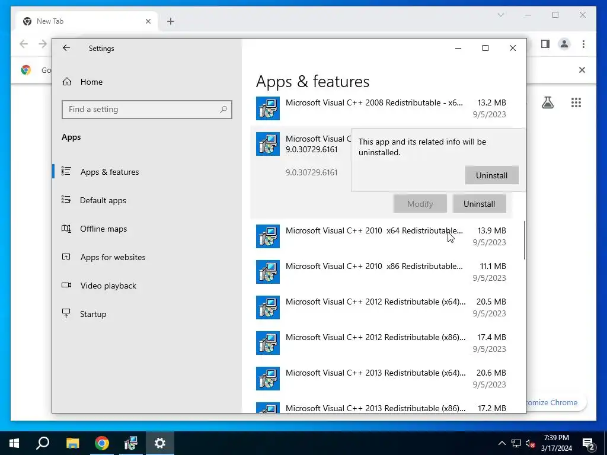
Task: Open the Windows Start menu
Action: point(14,443)
